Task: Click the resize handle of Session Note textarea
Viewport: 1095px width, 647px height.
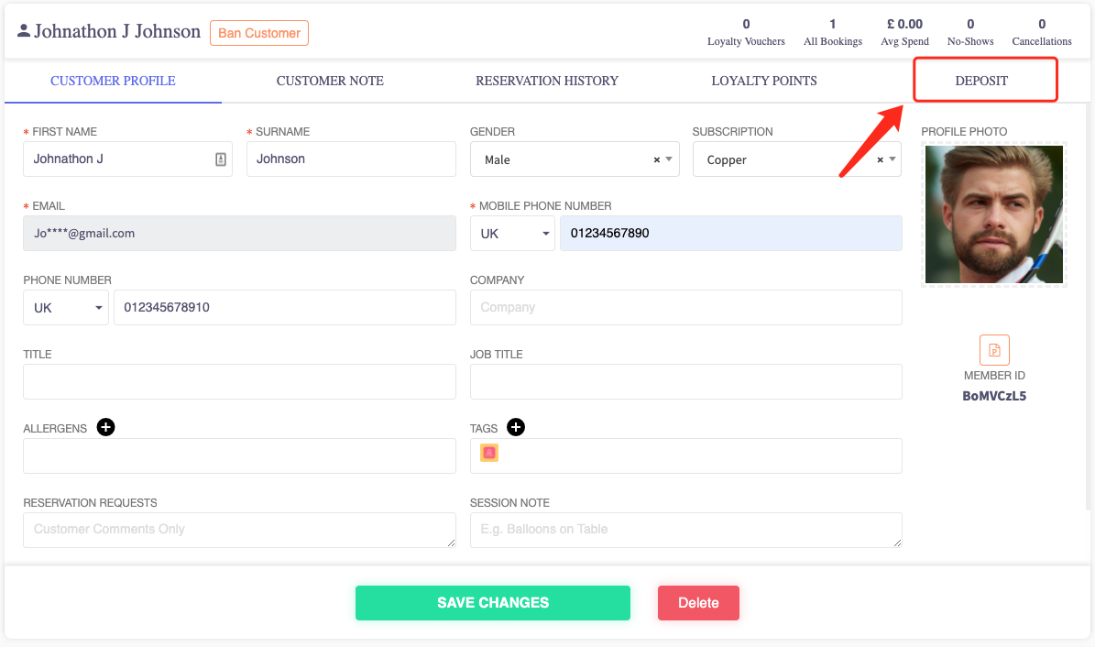Action: tap(897, 543)
